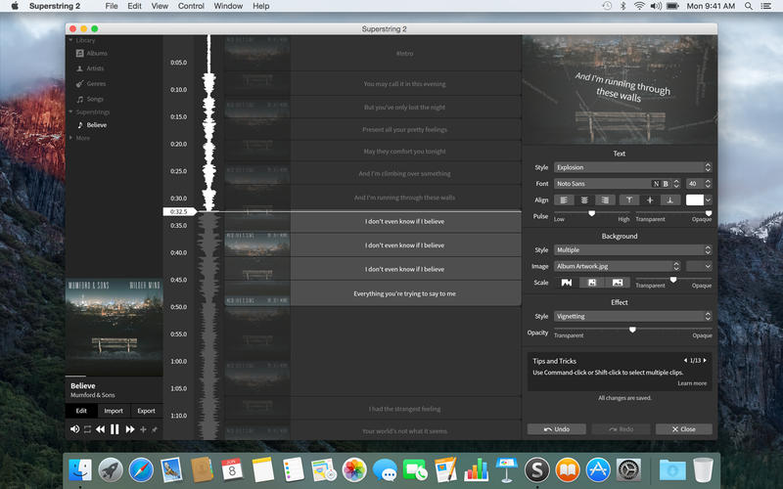Click the Redo button
783x489 pixels.
[621, 429]
